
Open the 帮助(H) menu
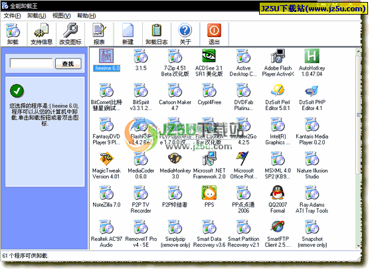pyautogui.click(x=86, y=16)
